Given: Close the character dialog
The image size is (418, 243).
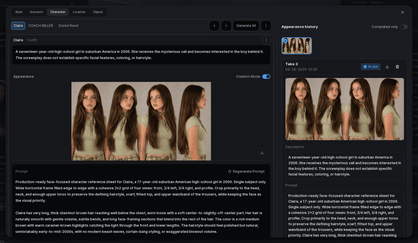Looking at the screenshot, I should tap(403, 12).
